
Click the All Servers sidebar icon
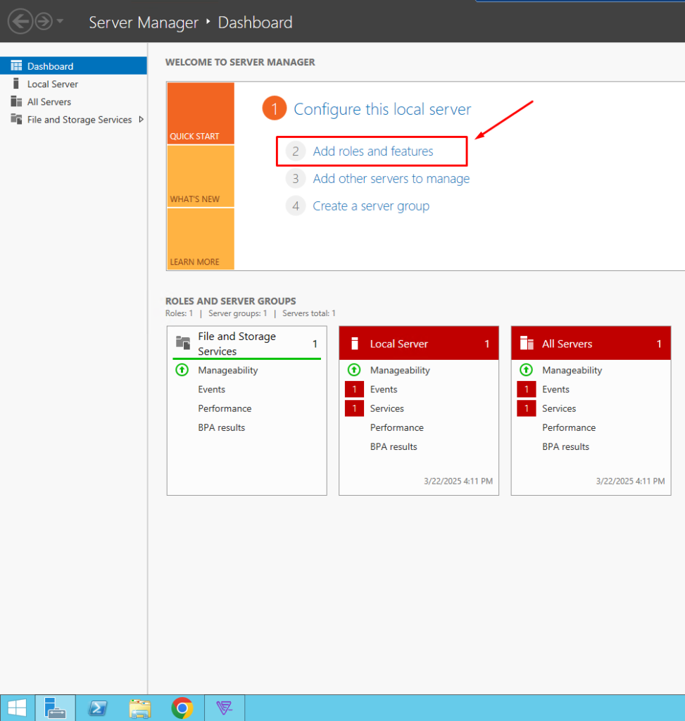pos(16,101)
